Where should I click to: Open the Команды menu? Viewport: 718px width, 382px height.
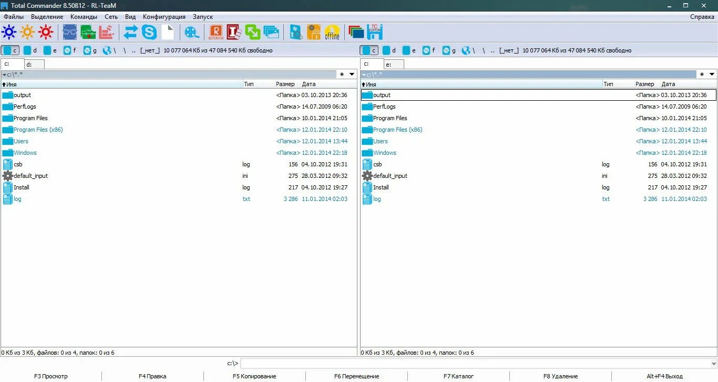84,17
